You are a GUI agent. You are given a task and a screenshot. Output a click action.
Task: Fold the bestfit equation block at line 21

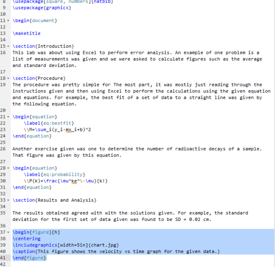tap(8, 117)
